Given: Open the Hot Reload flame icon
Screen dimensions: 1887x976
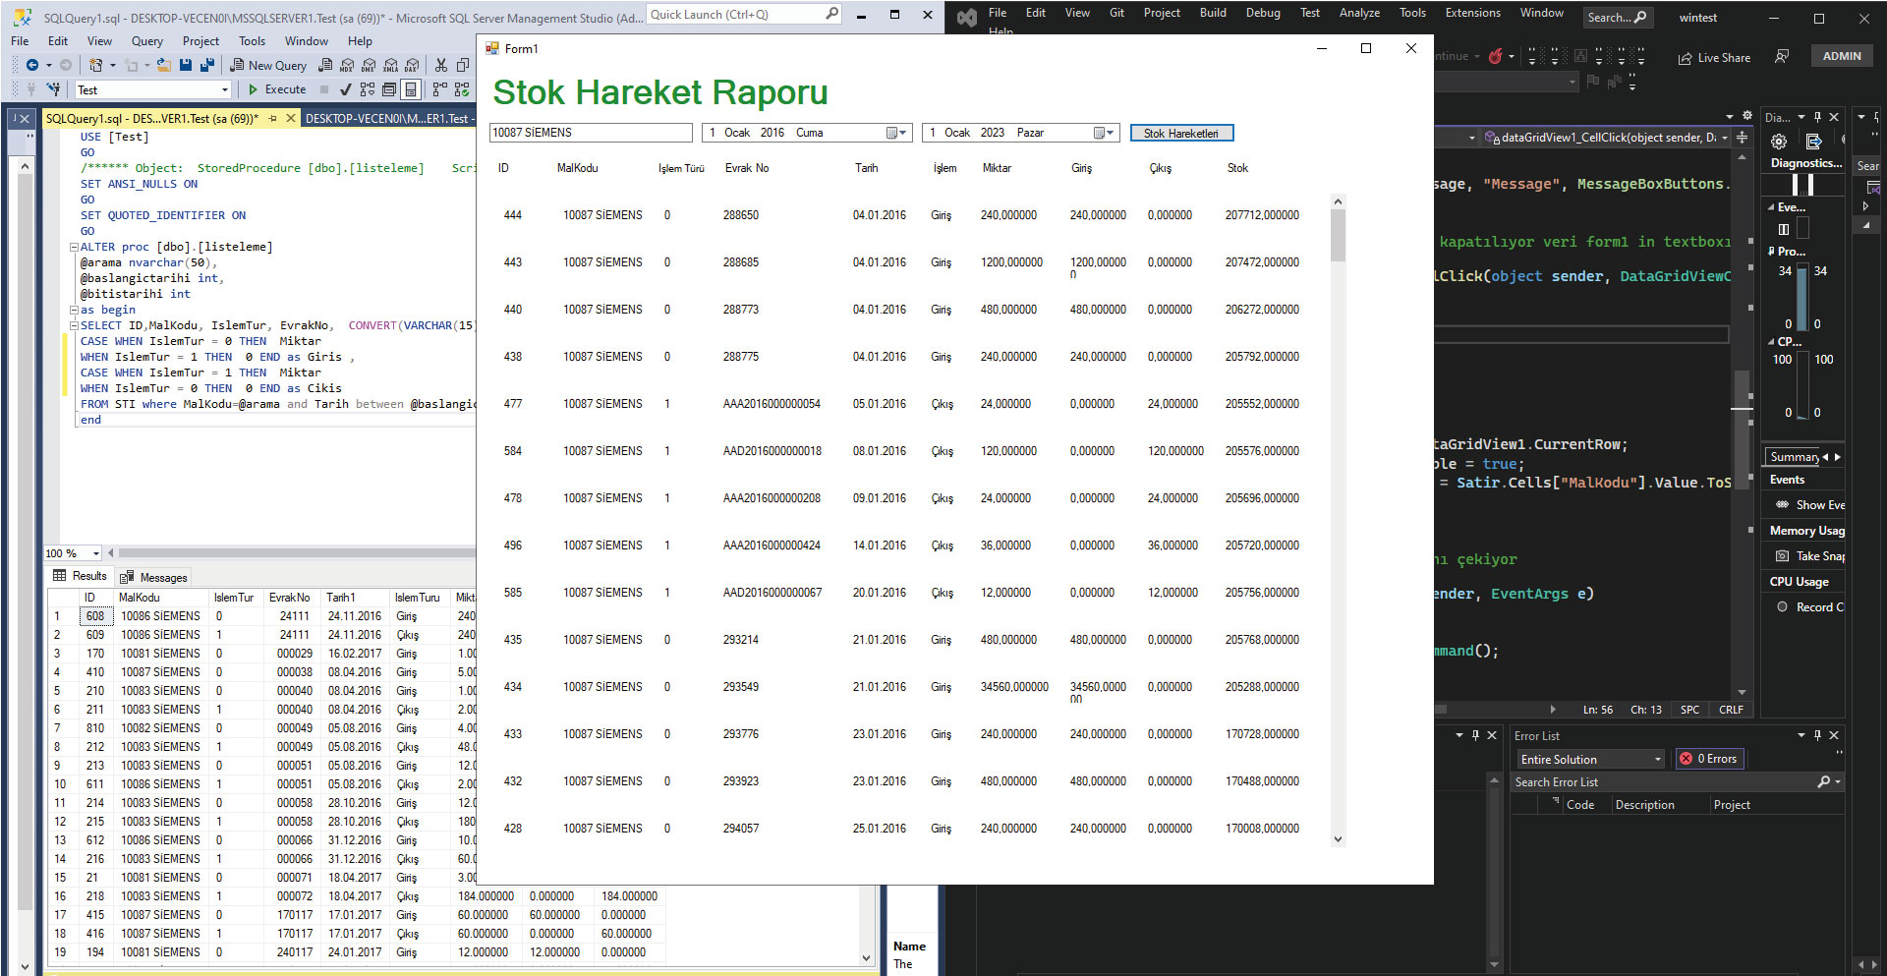Looking at the screenshot, I should [1495, 57].
